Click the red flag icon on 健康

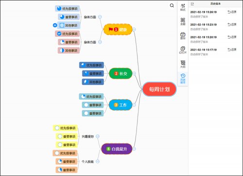(x=111, y=29)
